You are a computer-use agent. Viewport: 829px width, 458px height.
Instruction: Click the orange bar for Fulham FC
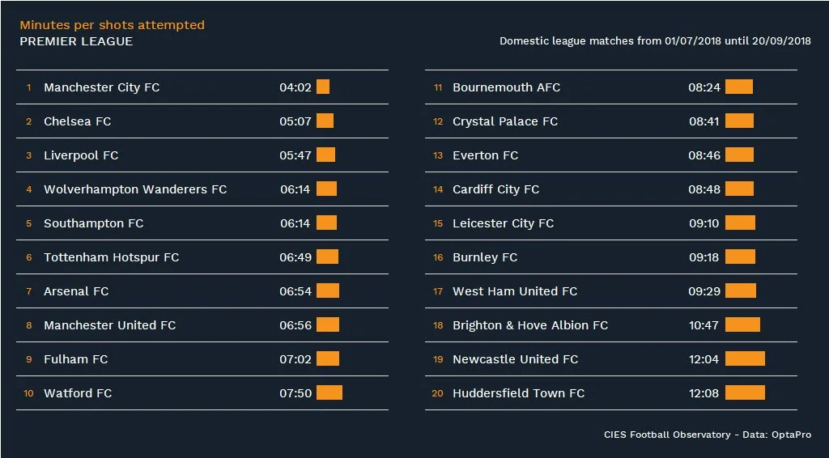point(328,359)
